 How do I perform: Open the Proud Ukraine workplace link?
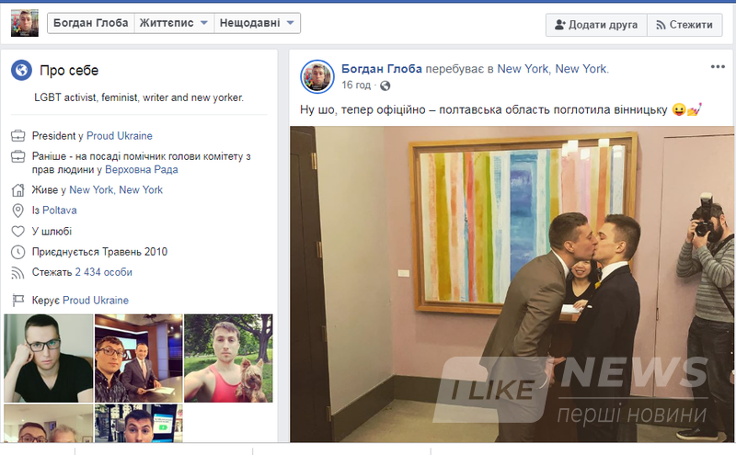(x=120, y=136)
